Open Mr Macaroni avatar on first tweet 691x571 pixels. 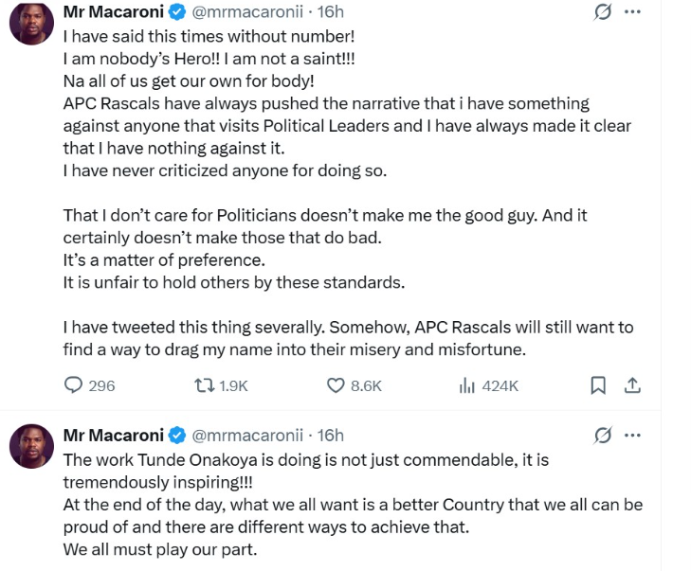pos(30,23)
